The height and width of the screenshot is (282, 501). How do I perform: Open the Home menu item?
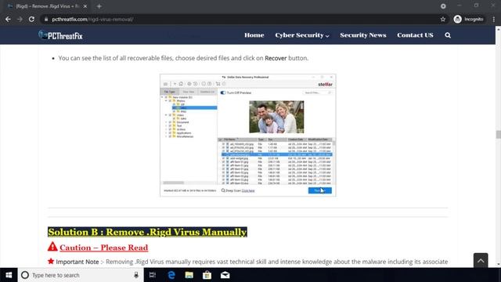(254, 35)
